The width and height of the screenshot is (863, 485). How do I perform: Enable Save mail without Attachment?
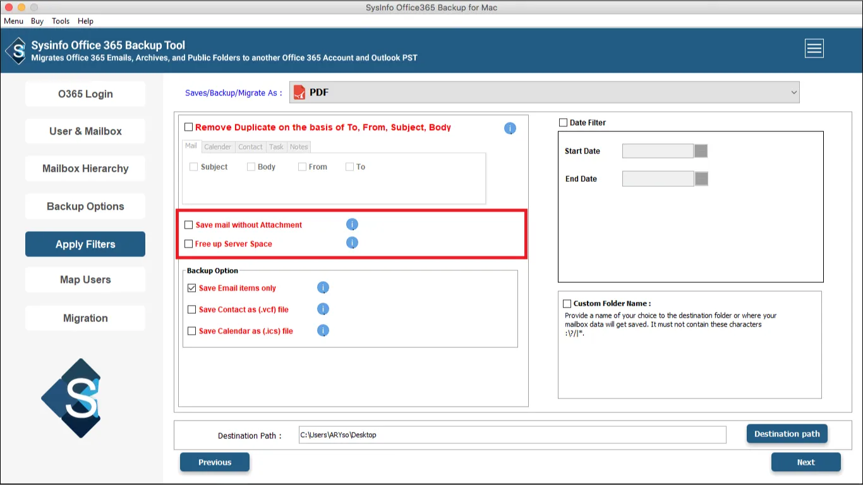point(188,225)
